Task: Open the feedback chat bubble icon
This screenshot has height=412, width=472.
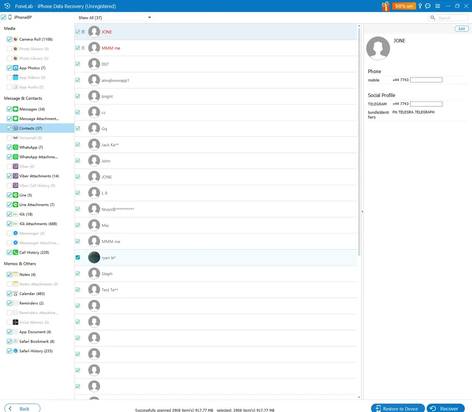Action: coord(428,6)
